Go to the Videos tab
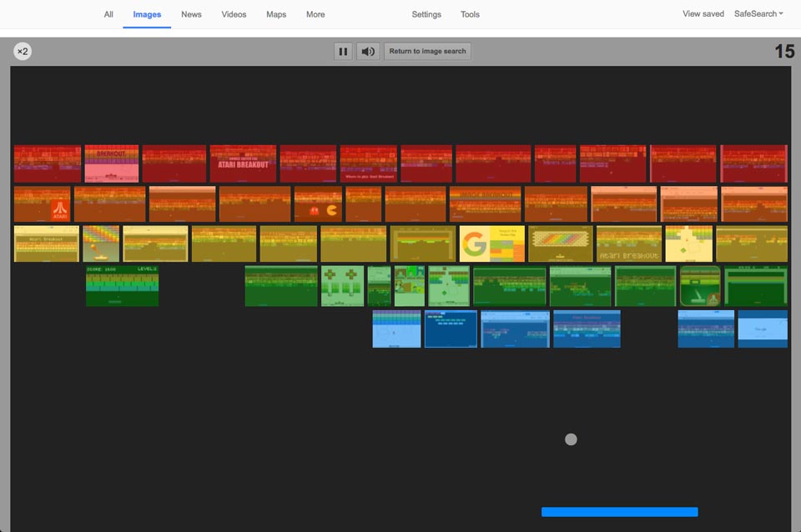Viewport: 801px width, 532px height. click(x=234, y=14)
